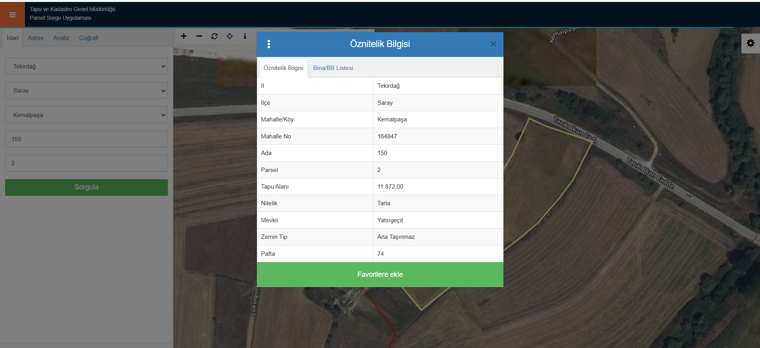This screenshot has width=760, height=348.
Task: Expand the Tekirdağ province dropdown
Action: 86,66
